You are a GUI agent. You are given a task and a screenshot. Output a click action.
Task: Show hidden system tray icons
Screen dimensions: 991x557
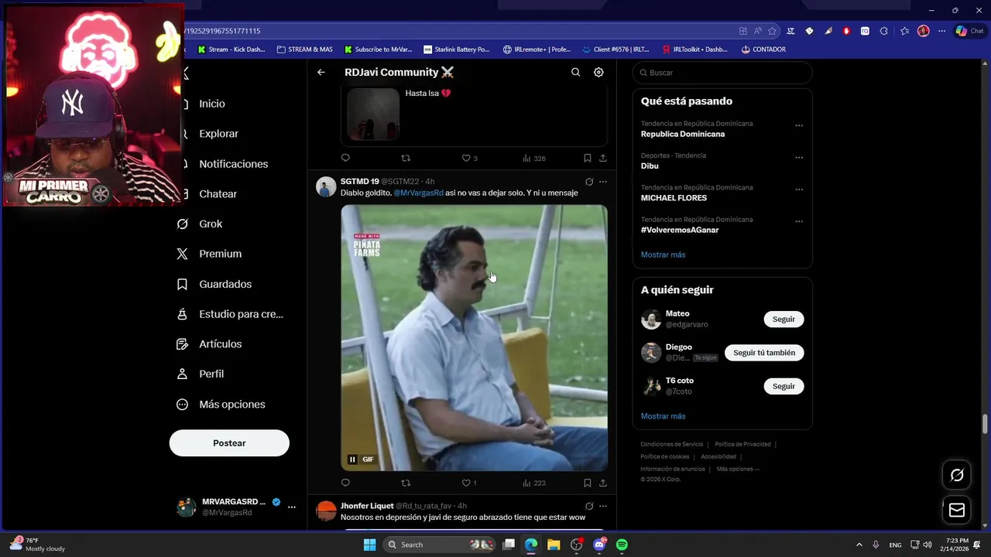859,545
